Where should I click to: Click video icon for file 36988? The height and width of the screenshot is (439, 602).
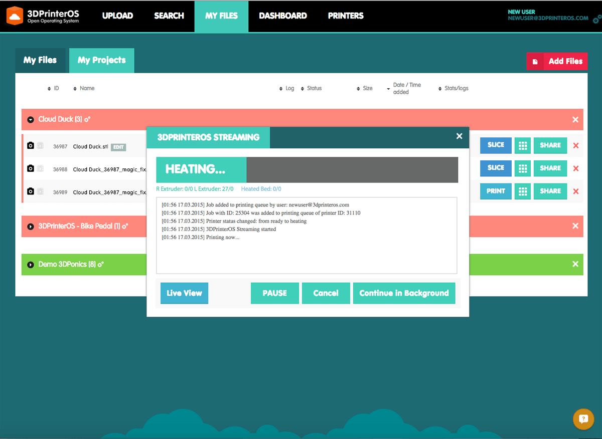click(x=40, y=168)
